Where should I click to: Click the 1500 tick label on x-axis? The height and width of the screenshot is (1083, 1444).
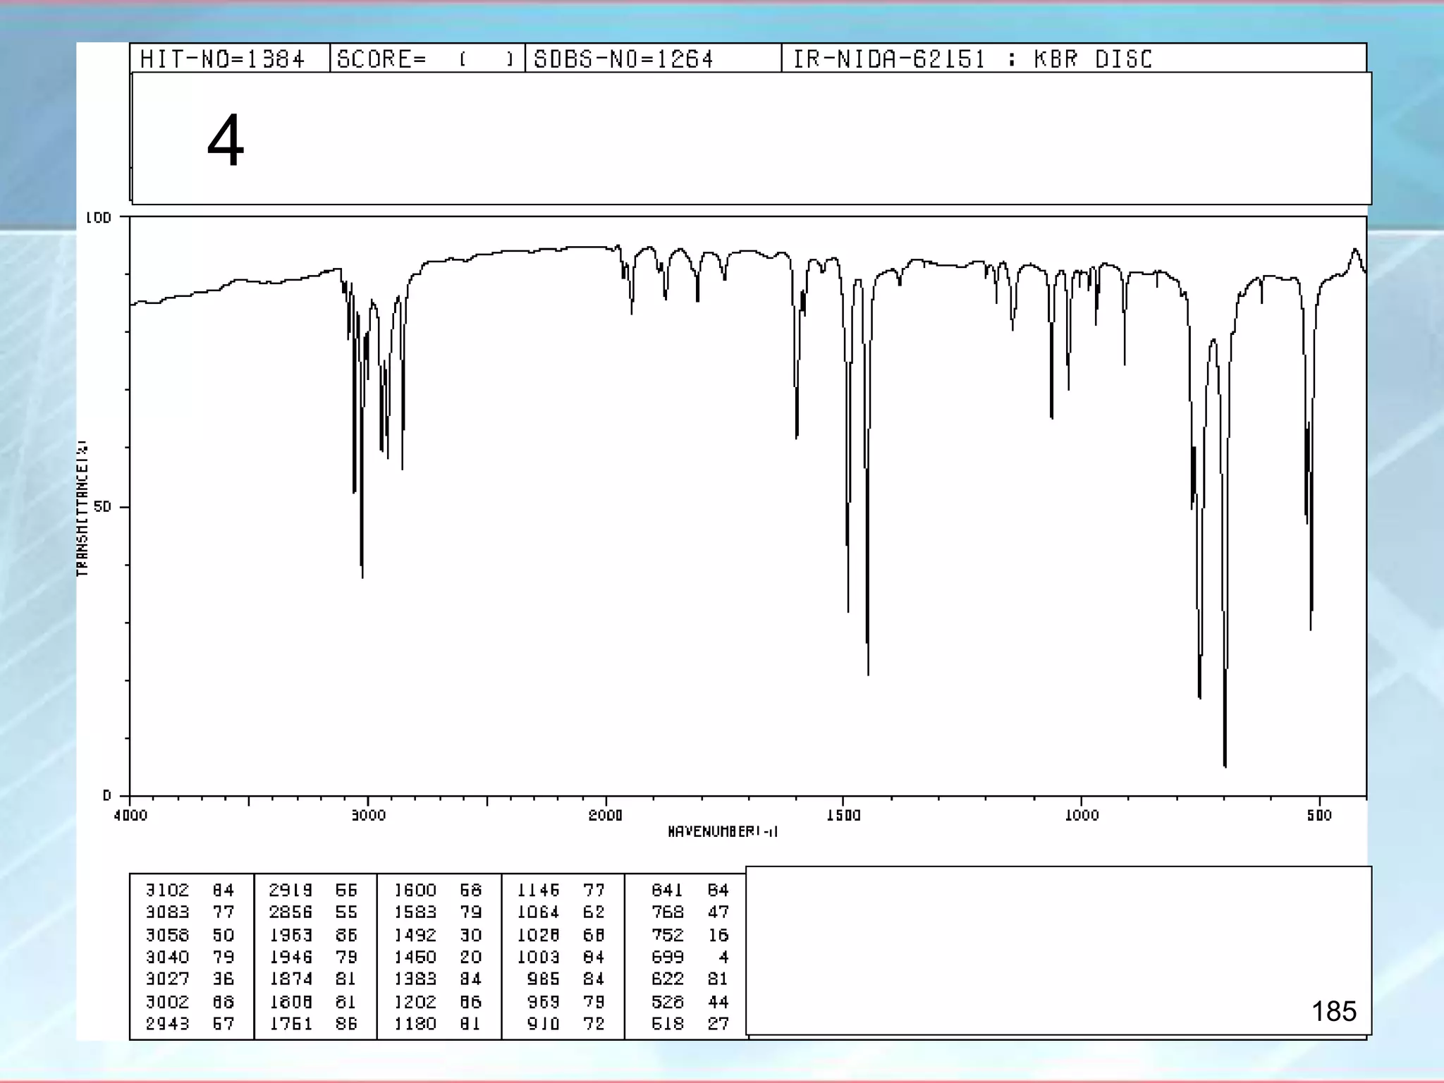coord(843,816)
